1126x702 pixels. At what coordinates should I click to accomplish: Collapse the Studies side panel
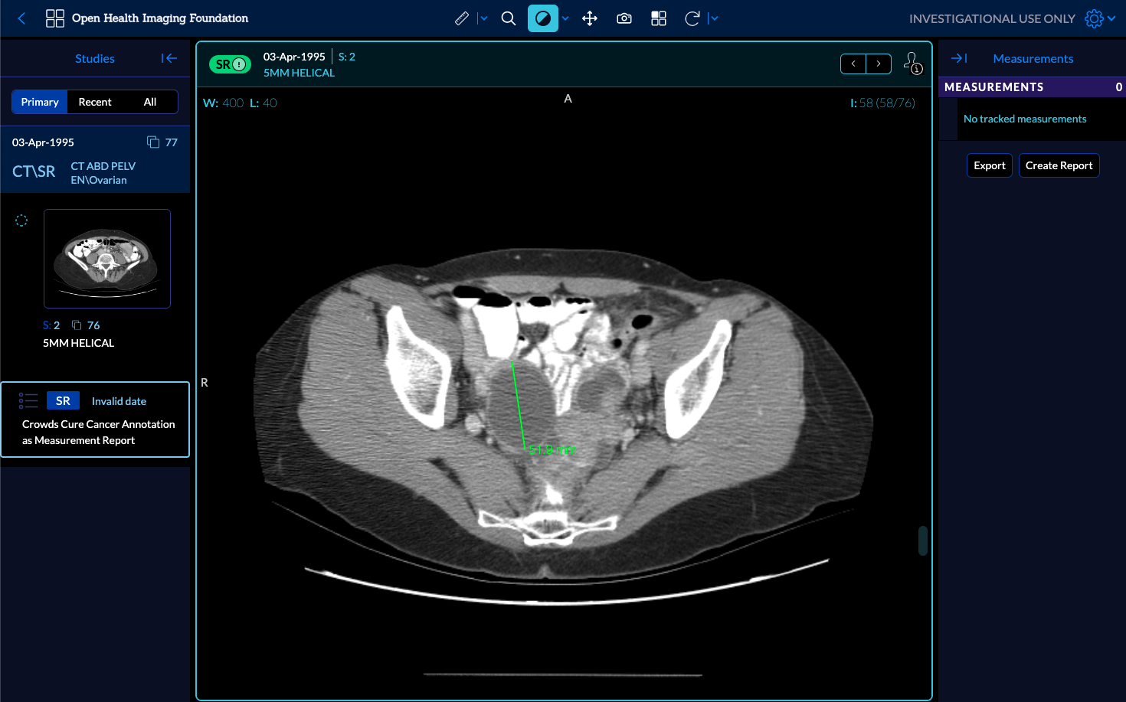click(169, 58)
